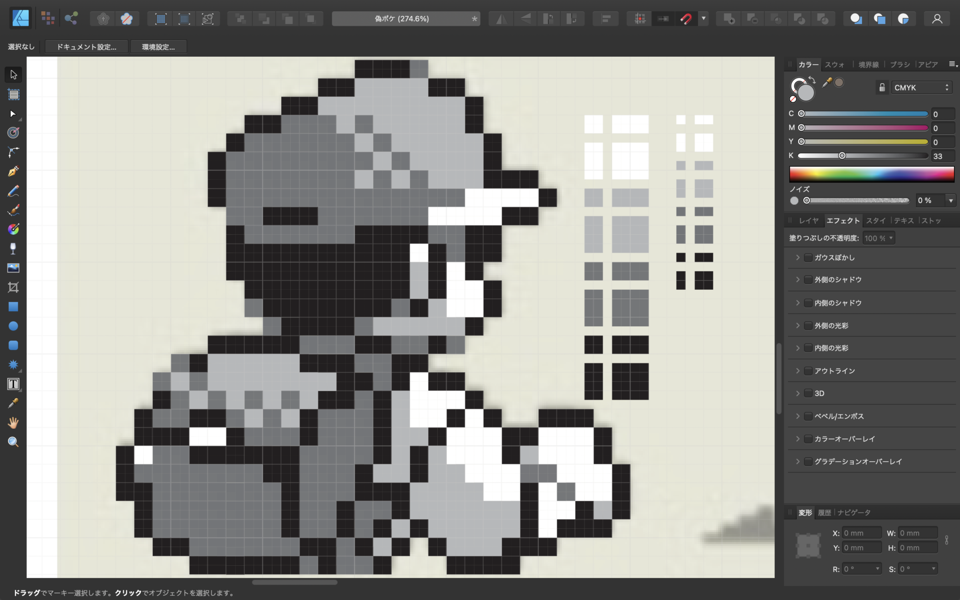Select the Artistic Text tool
Viewport: 960px width, 600px height.
pyautogui.click(x=13, y=384)
